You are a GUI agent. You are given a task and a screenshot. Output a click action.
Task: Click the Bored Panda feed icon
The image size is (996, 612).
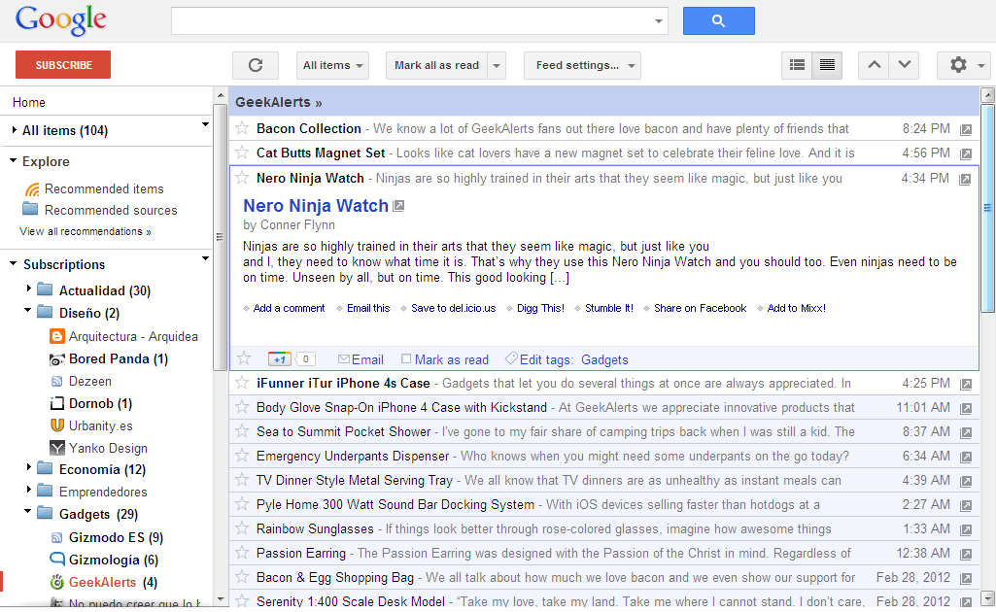[x=55, y=358]
